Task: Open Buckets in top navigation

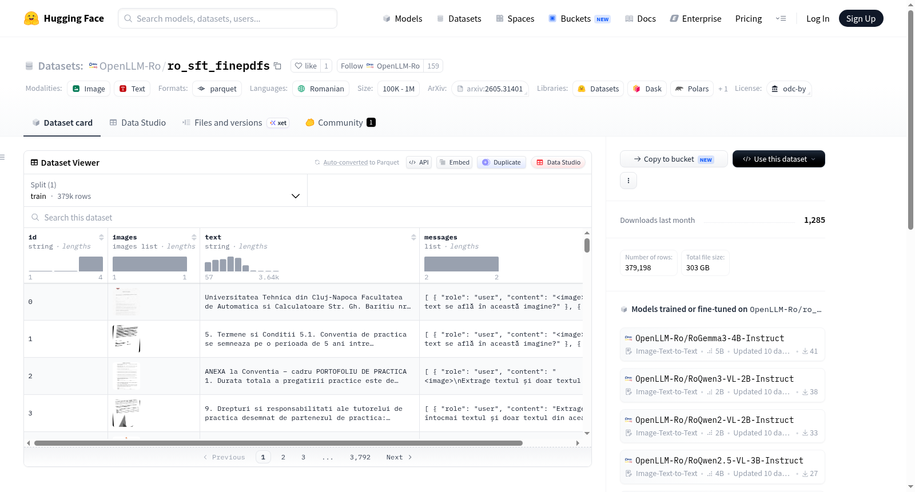Action: pos(579,18)
